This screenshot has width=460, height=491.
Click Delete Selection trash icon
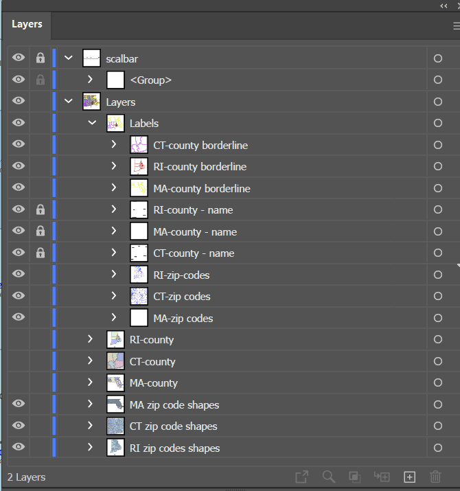435,477
